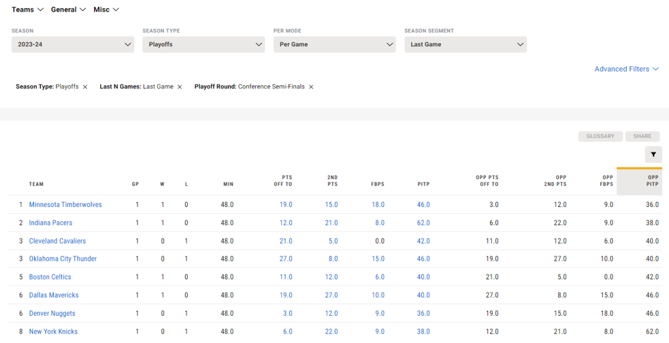Open the table filter funnel icon

coord(654,155)
